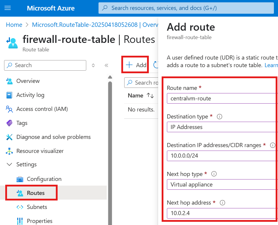The image size is (278, 225).
Task: Click the Properties bars icon
Action: [20, 221]
